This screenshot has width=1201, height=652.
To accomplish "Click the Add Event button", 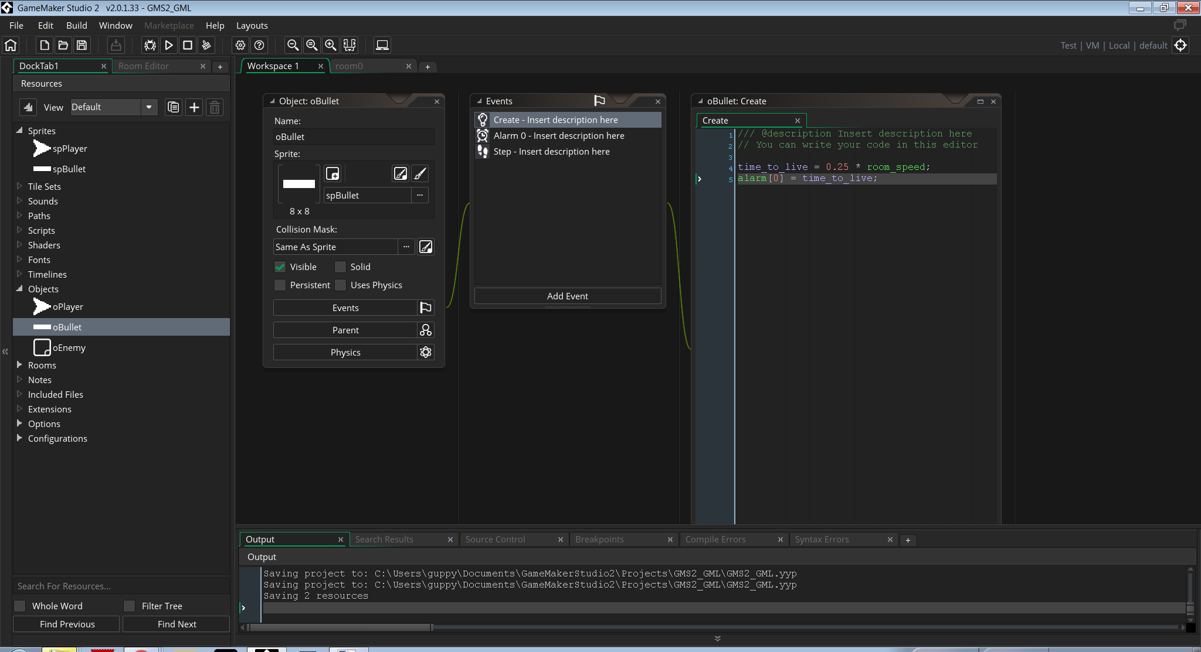I will (566, 296).
